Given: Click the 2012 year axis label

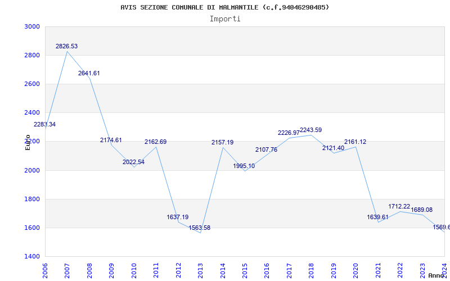Looking at the screenshot, I should pos(178,271).
